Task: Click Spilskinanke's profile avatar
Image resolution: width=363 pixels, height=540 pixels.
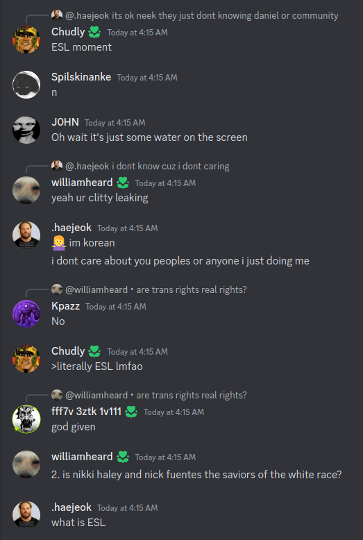Action: pyautogui.click(x=26, y=85)
